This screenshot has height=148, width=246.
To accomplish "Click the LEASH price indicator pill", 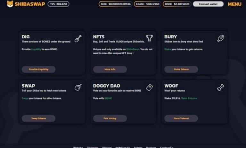I will click(x=147, y=4).
